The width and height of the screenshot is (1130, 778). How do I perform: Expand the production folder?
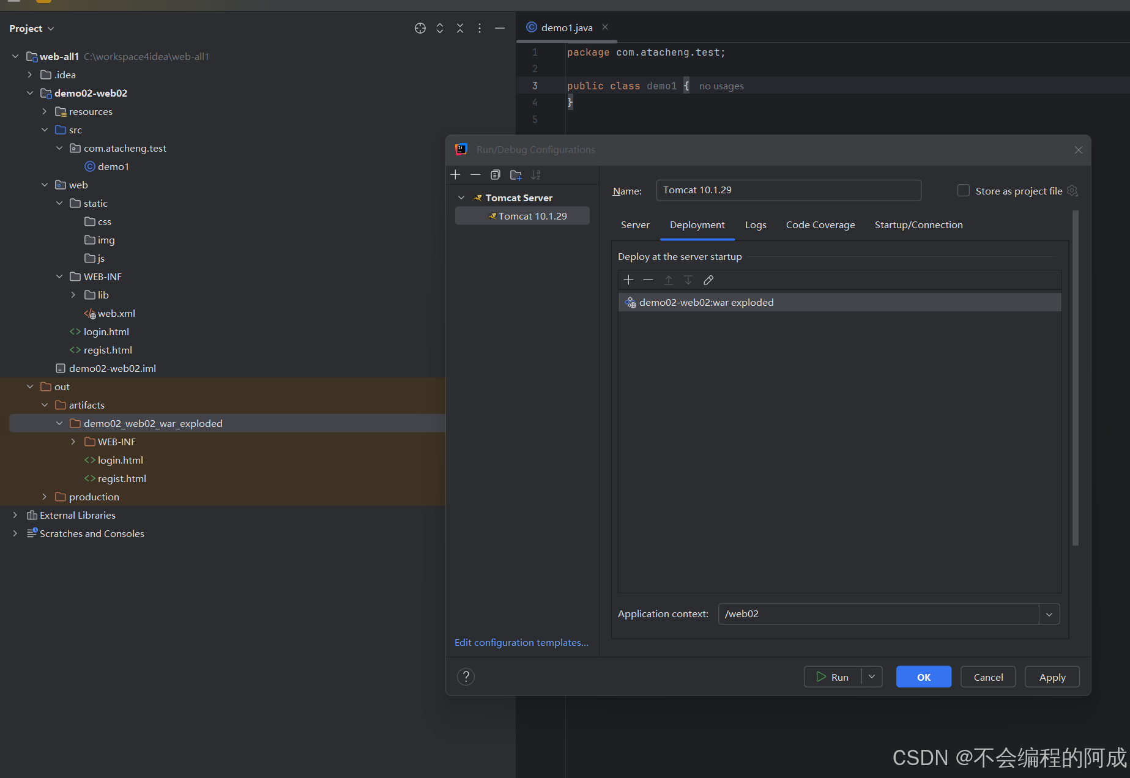point(45,497)
